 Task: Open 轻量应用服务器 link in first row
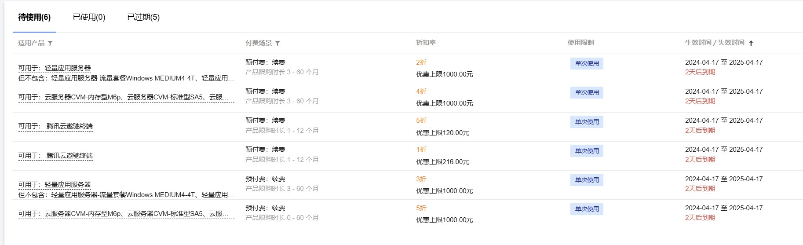68,68
